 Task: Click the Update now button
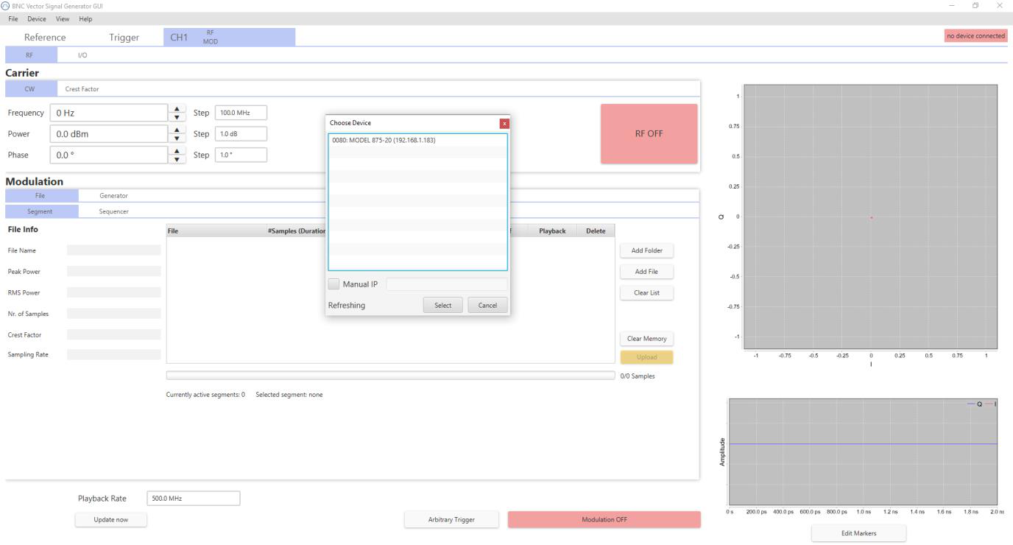[110, 520]
